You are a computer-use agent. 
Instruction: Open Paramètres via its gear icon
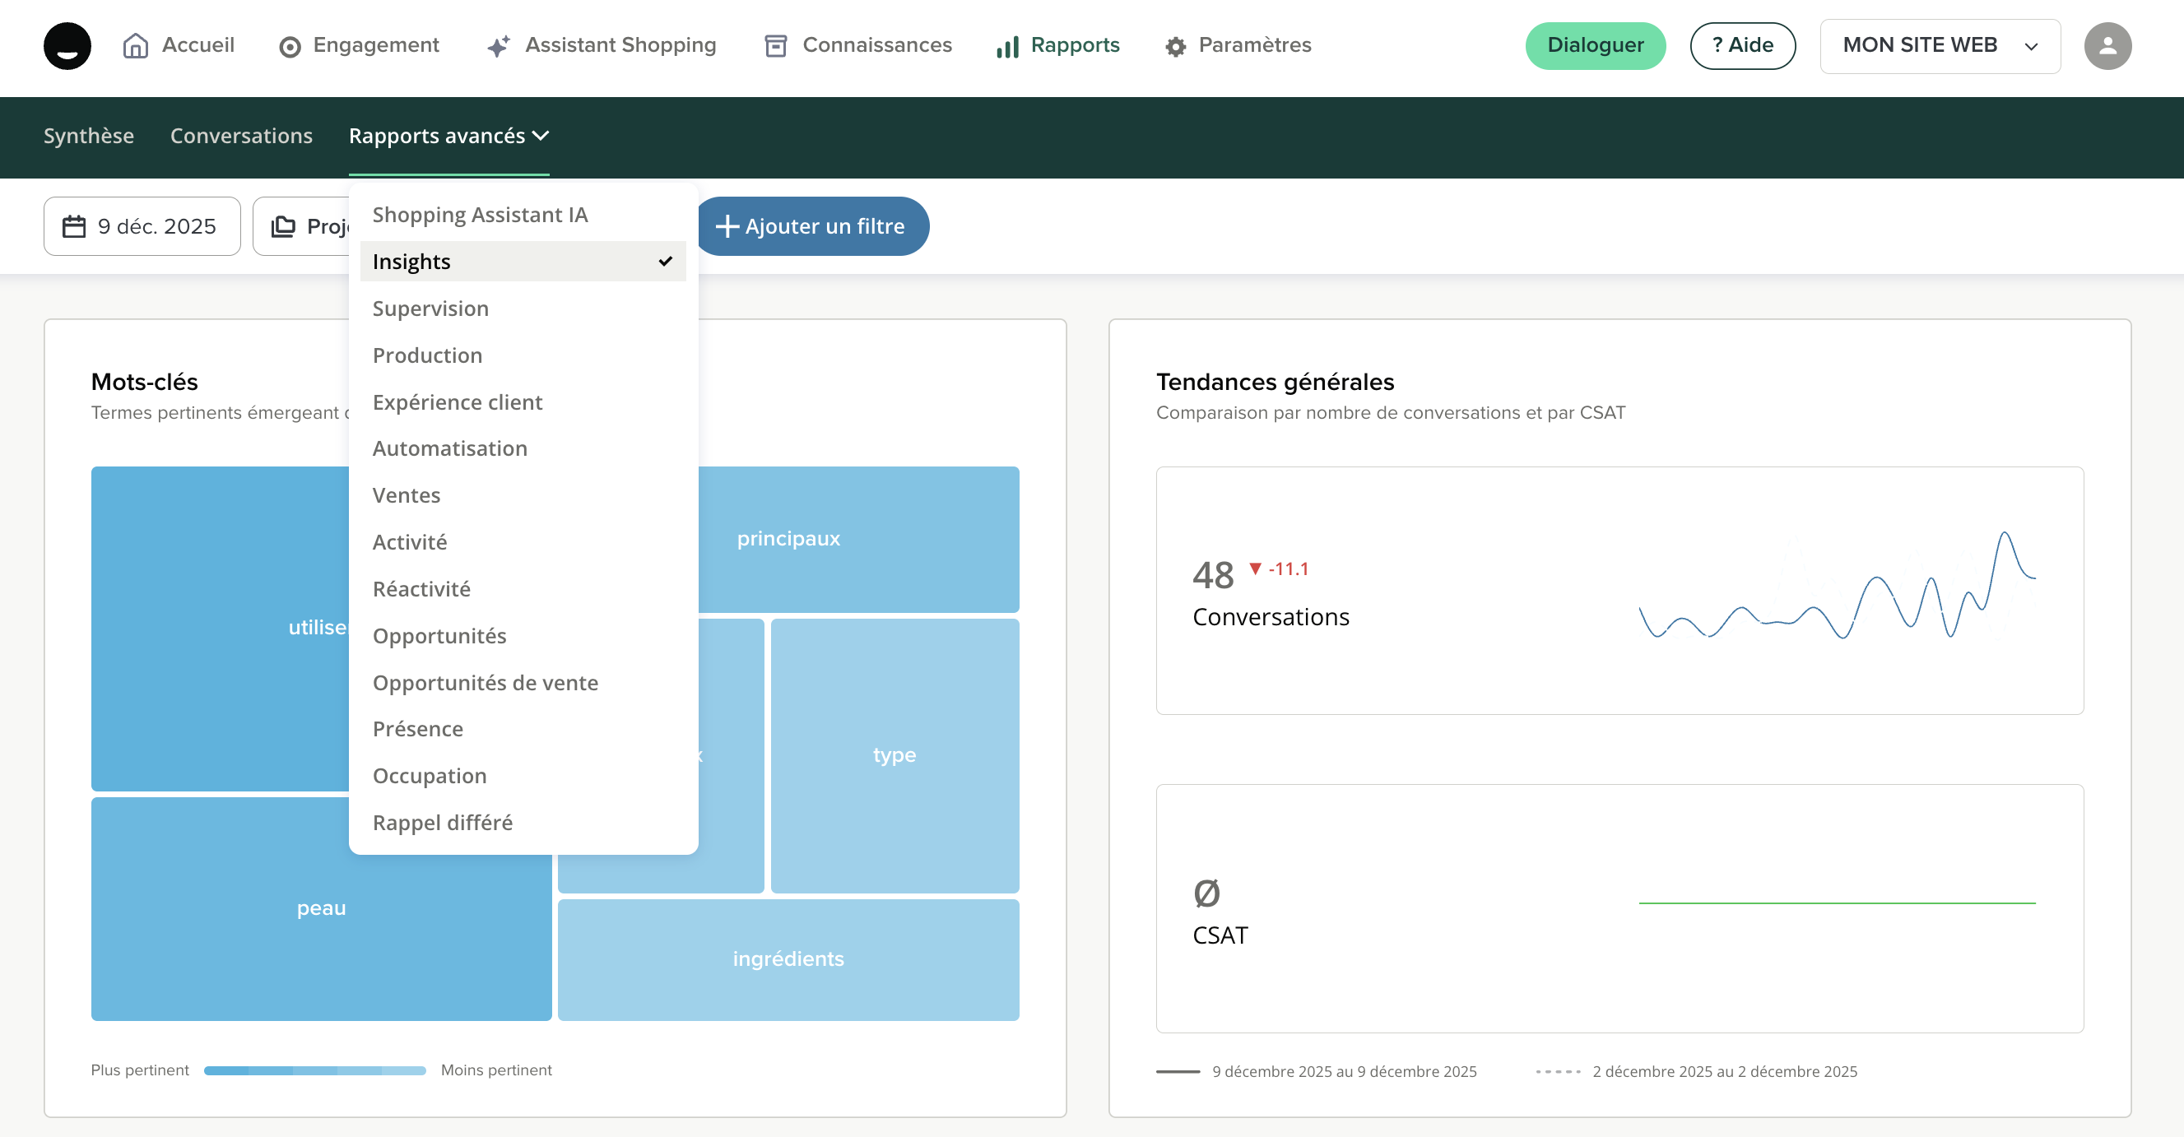[x=1175, y=47]
